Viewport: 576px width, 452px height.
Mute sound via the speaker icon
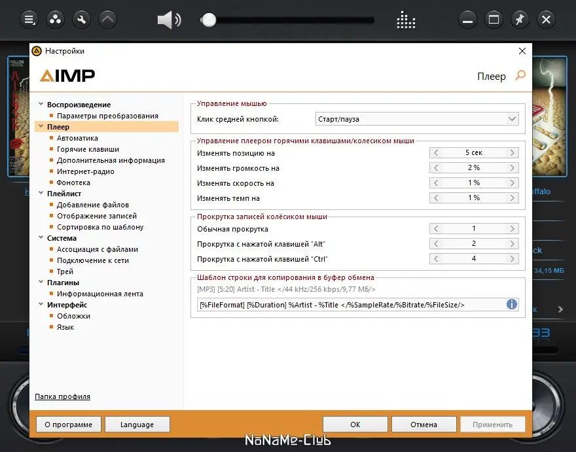coord(169,19)
